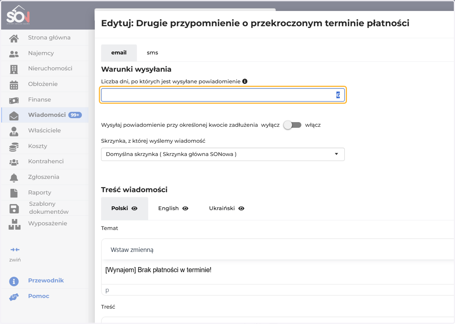Open the Pomoc help link
The height and width of the screenshot is (324, 455).
coord(39,296)
